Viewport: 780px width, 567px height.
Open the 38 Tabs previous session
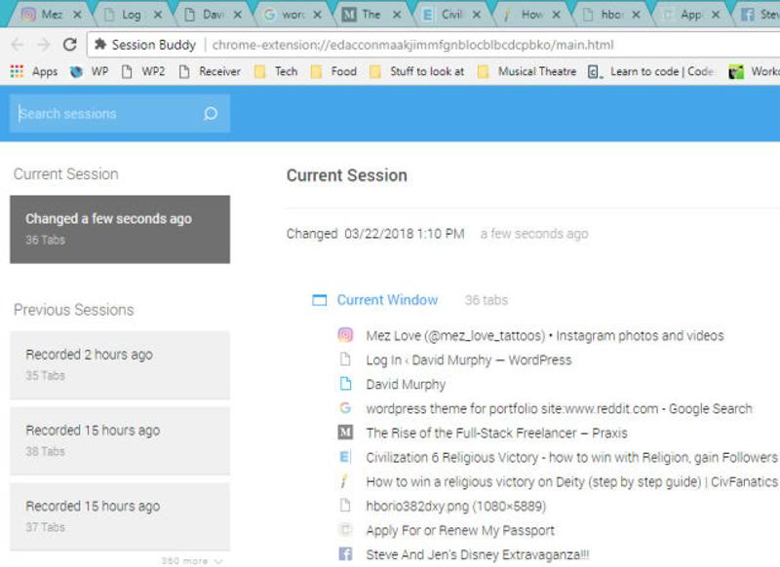(x=120, y=440)
